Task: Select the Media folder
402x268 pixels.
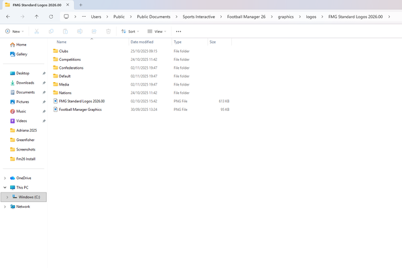Action: pyautogui.click(x=64, y=84)
